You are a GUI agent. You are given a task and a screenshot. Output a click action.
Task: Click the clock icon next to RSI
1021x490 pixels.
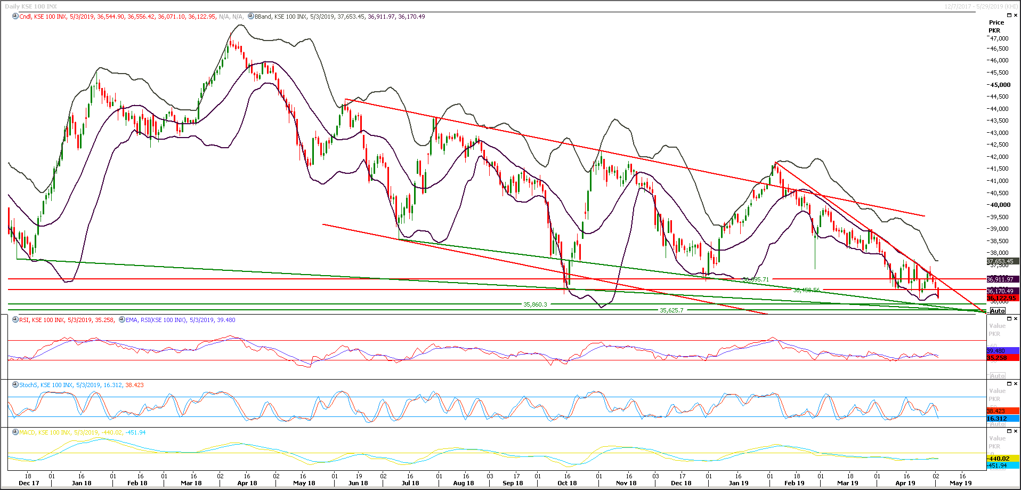click(x=15, y=320)
